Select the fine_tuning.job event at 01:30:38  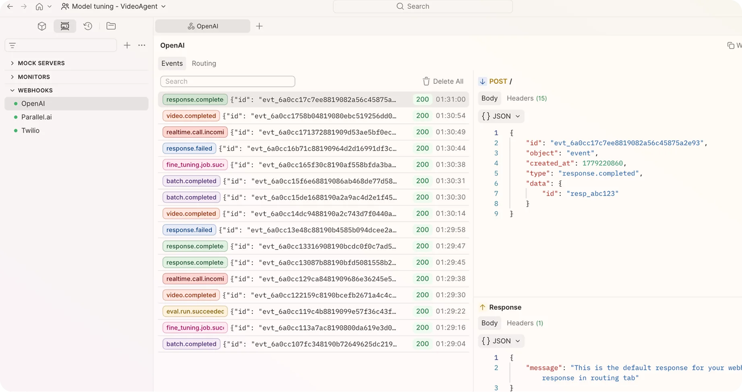click(x=313, y=165)
